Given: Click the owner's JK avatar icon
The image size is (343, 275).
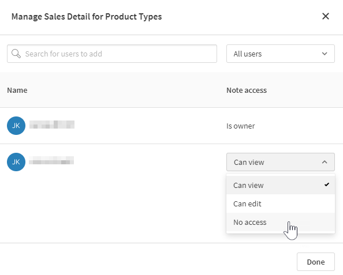Looking at the screenshot, I should pyautogui.click(x=16, y=126).
